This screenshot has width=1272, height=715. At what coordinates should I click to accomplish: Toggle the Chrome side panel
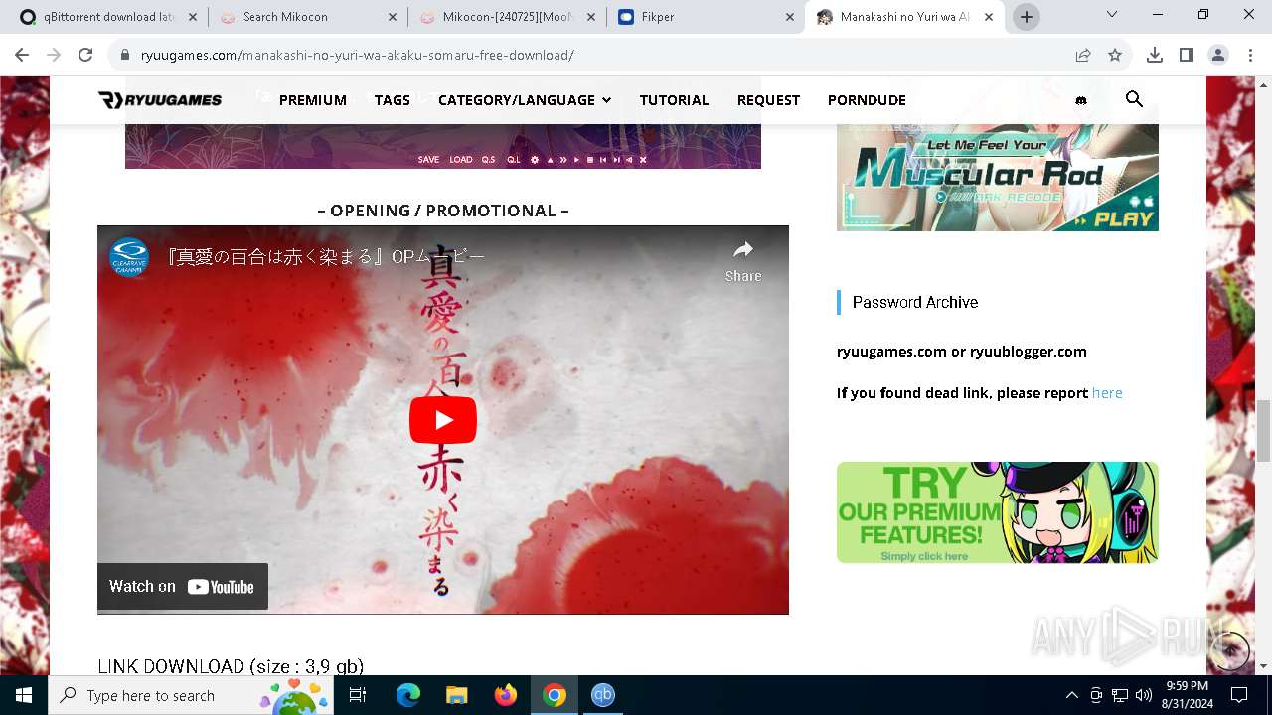coord(1186,55)
